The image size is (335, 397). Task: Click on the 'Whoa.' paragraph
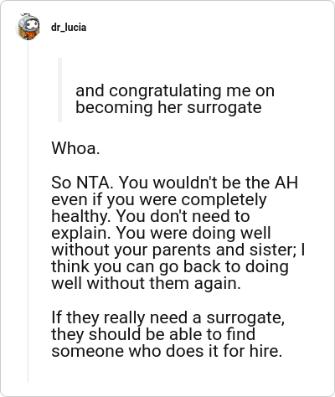point(75,148)
